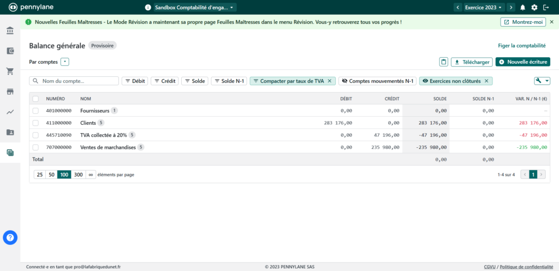Click the Nom du compte search field
Screen dimensions: 559x271
tap(74, 81)
